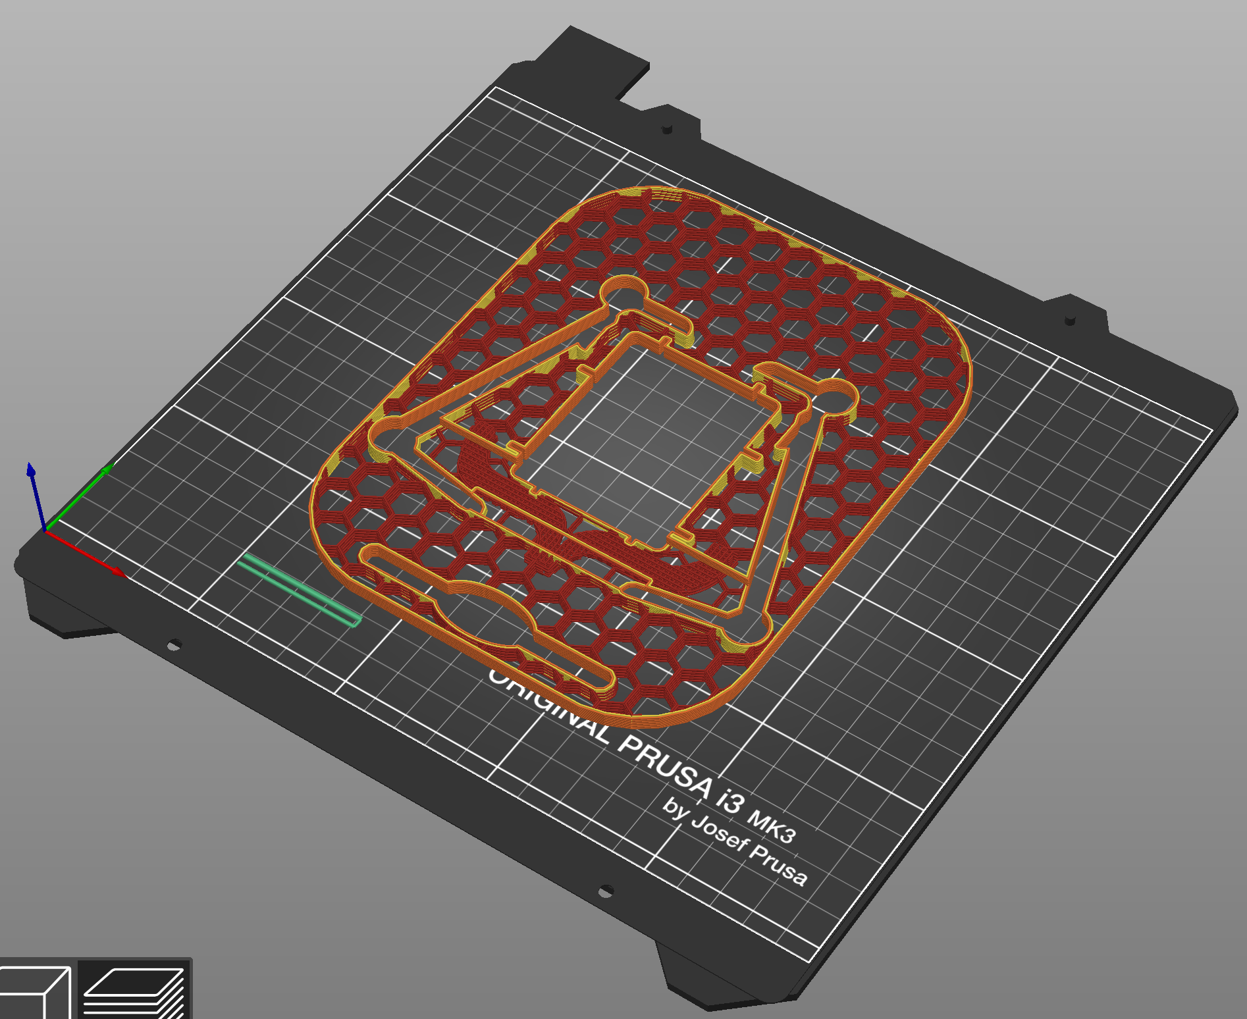Screen dimensions: 1247x1019
Task: Select the sliced layers preview view icon
Action: coord(134,991)
